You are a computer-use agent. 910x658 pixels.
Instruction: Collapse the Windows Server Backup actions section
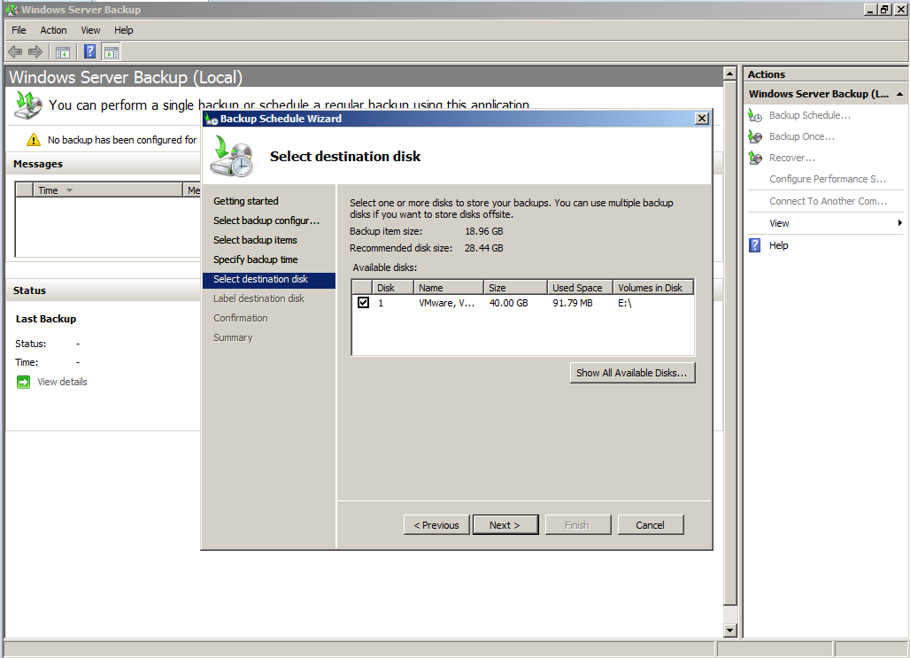[899, 94]
